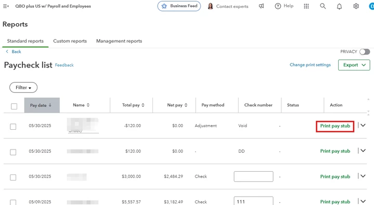Open the Filter dropdown
Screen dimensions: 374x205
coord(23,87)
